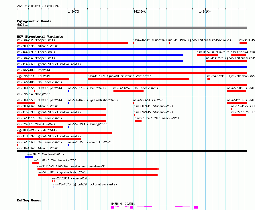255x210 pixels.
Task: Click nsv5637739 (Ebert2021) label
Action: coord(87,88)
